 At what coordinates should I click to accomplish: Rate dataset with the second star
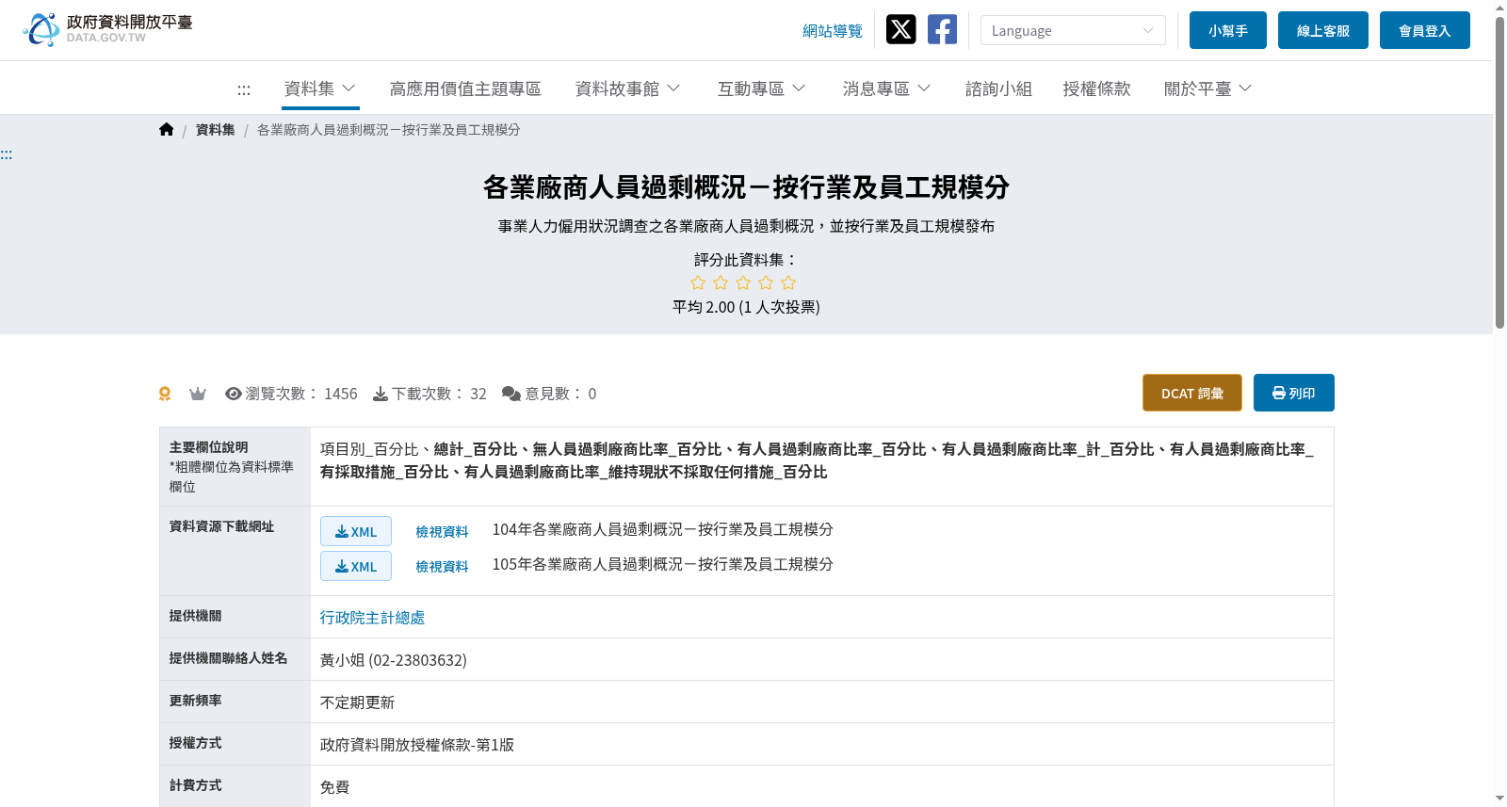pos(721,282)
